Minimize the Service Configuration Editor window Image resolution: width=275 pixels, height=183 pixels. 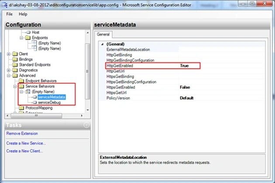(x=243, y=3)
